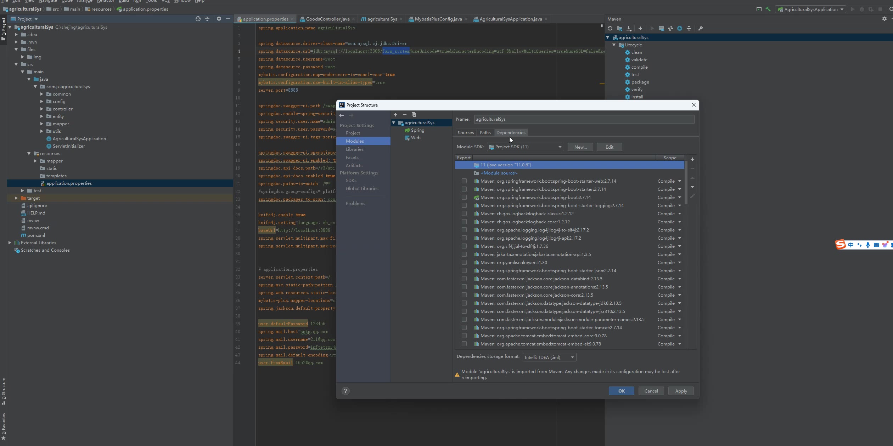This screenshot has height=446, width=893.
Task: Collapse all nodes in Maven panel
Action: pyautogui.click(x=689, y=29)
